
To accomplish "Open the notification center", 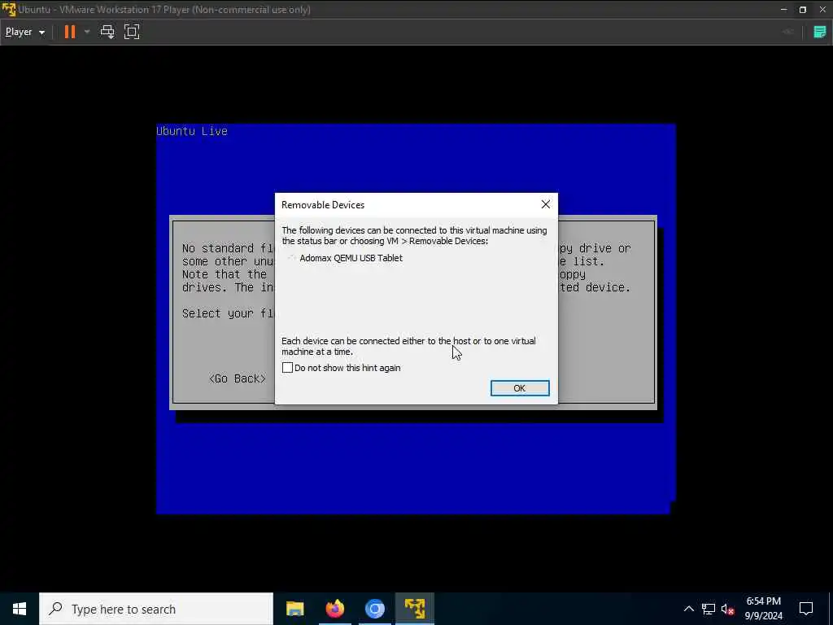I will [806, 609].
